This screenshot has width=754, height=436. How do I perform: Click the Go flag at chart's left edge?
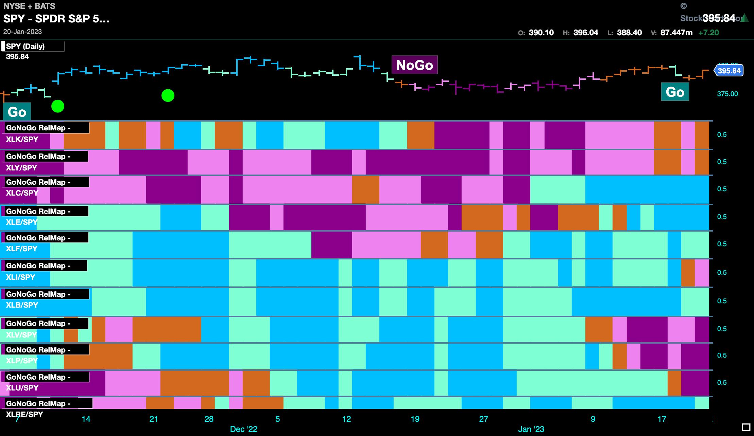click(17, 112)
